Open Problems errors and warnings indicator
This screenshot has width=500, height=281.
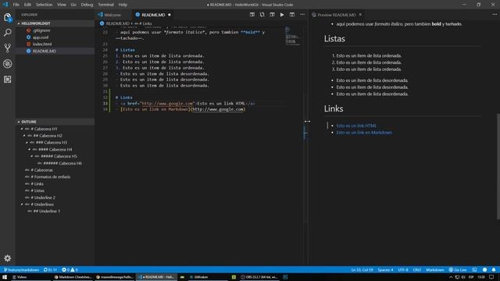point(70,270)
